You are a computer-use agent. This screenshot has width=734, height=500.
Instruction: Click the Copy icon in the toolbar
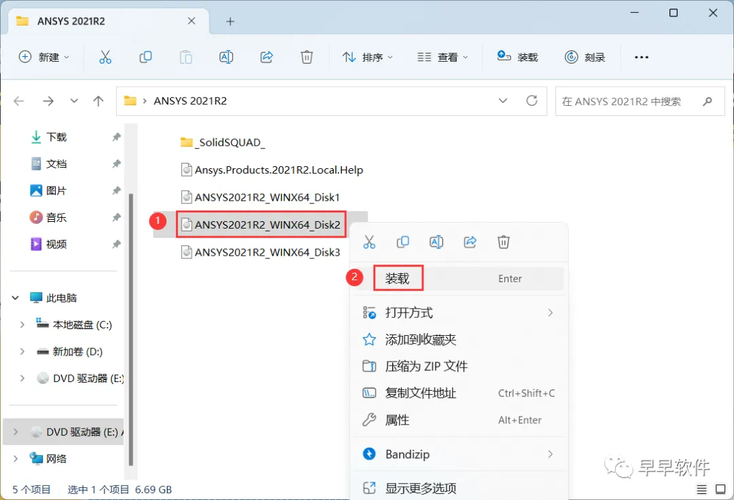(x=145, y=57)
